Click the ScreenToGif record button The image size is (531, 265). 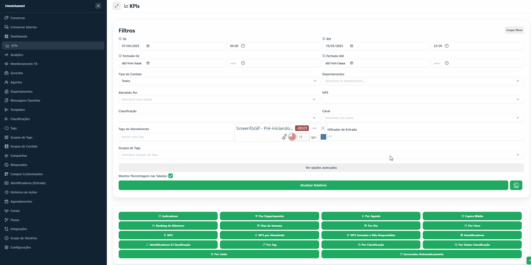pos(292,137)
